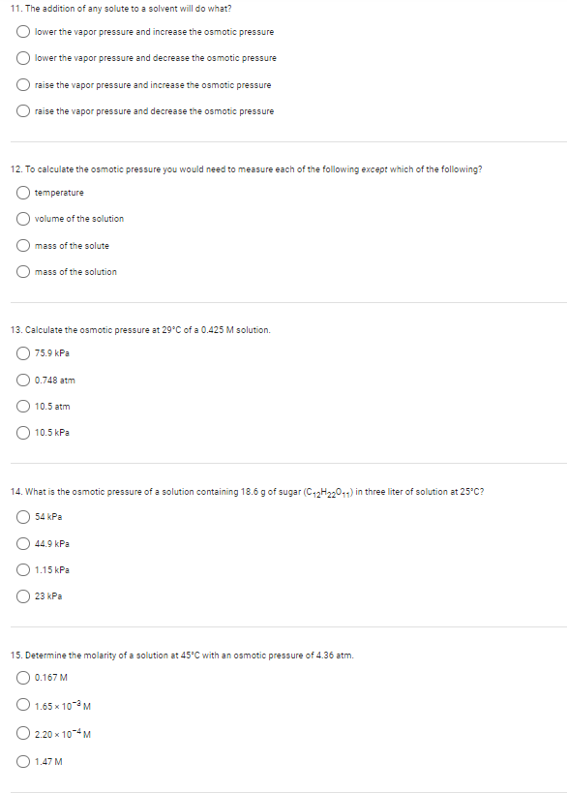Select "1.15 kPa" for the sugar solution question
Viewport: 567px width, 793px height.
tap(21, 570)
